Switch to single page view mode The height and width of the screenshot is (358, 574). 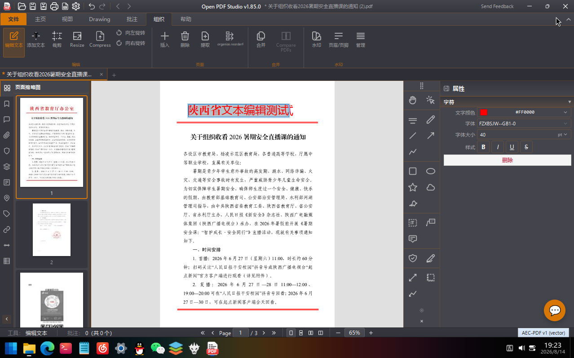click(x=291, y=333)
